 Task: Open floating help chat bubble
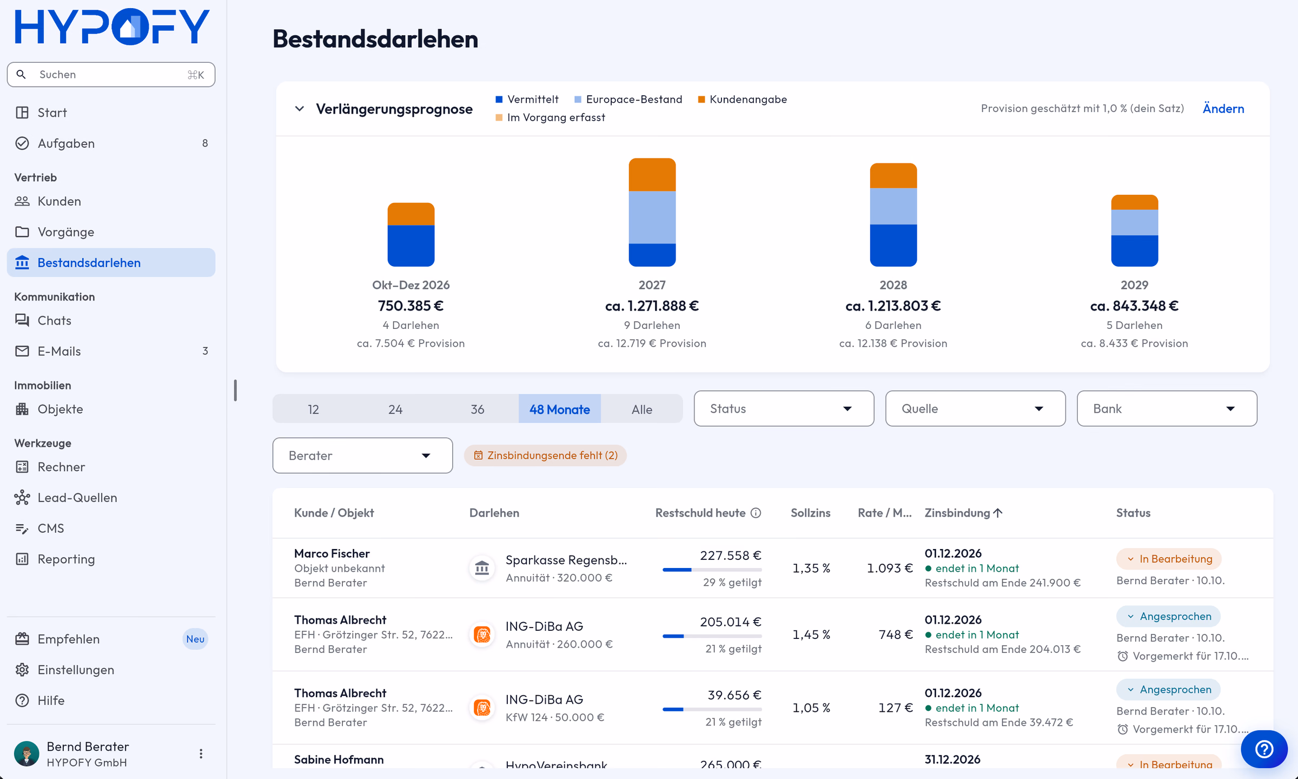(x=1264, y=749)
